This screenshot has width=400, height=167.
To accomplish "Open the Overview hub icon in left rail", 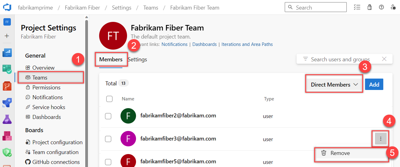I will click(x=7, y=53).
